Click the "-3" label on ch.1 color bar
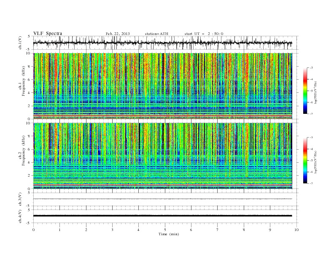Viewport: 334px width, 258px height. tap(311, 68)
